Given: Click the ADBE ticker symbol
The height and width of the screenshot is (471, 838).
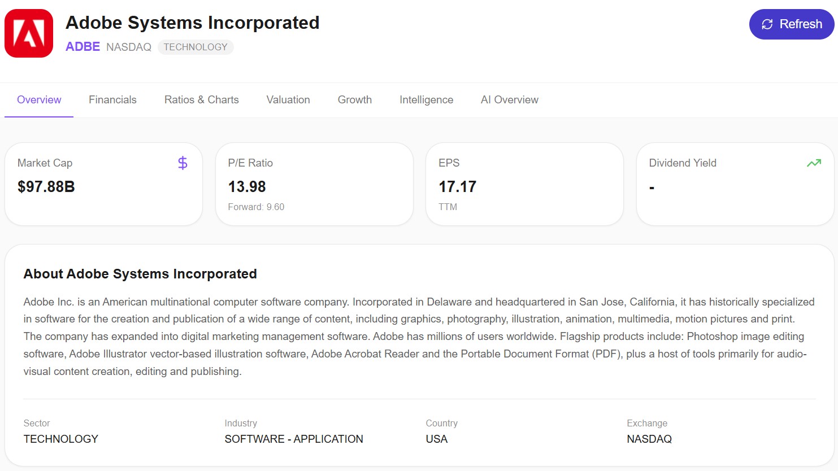Looking at the screenshot, I should tap(83, 47).
